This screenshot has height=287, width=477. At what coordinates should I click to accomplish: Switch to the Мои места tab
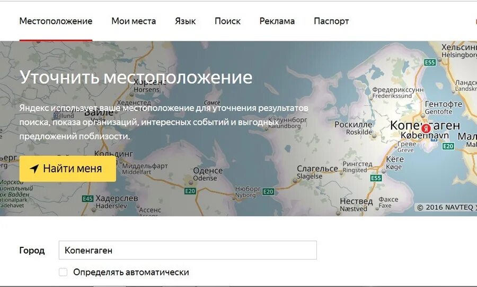[134, 21]
